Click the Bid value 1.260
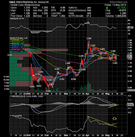Screen dimensions: 135x137 click(x=45, y=13)
